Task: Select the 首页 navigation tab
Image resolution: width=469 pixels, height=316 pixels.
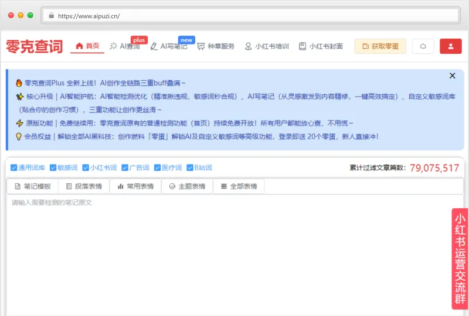Action: pyautogui.click(x=87, y=46)
